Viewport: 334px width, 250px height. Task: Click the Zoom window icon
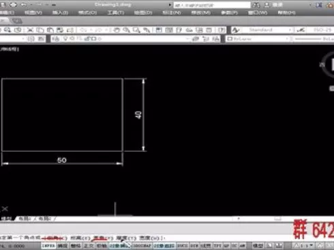coord(136,30)
